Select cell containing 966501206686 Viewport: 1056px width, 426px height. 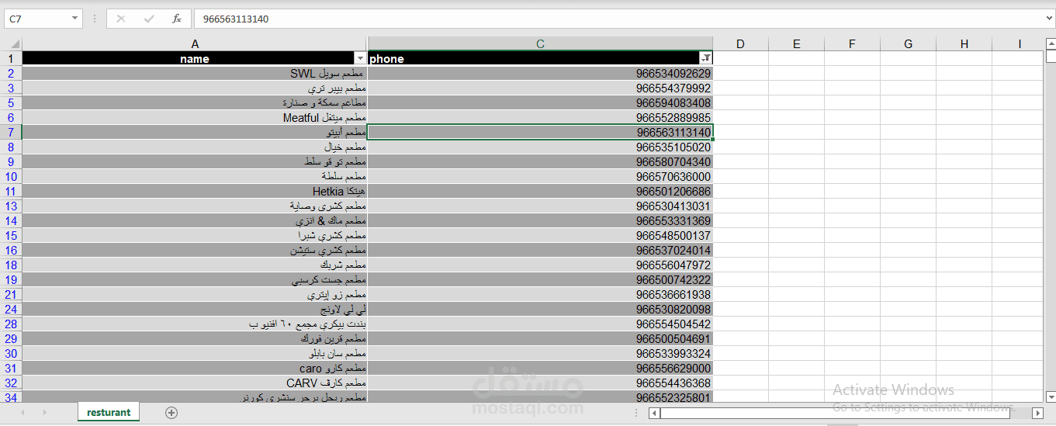click(x=540, y=192)
